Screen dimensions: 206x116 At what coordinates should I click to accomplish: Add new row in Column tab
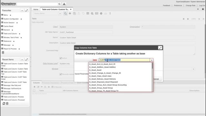34,87
